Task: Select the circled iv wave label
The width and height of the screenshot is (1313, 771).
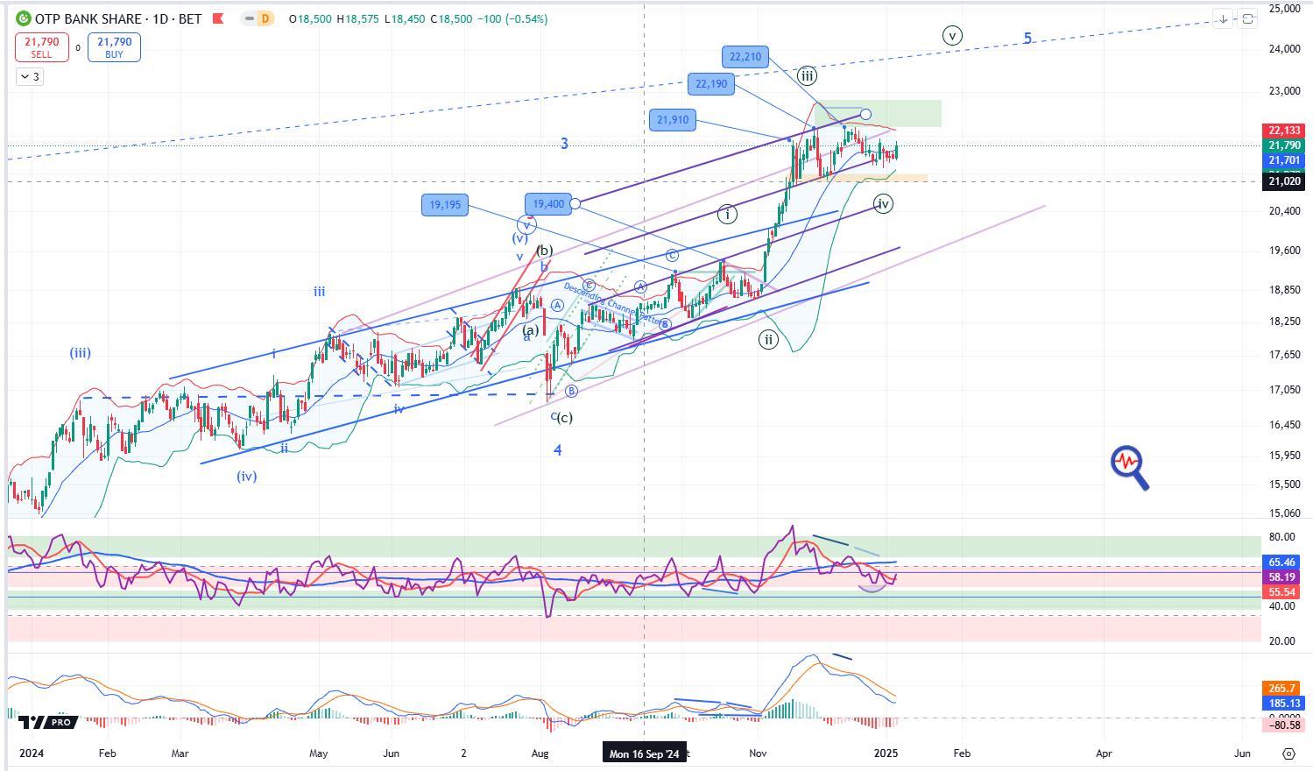Action: coord(884,204)
